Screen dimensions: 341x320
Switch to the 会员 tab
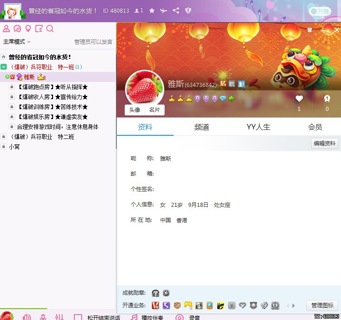point(315,127)
